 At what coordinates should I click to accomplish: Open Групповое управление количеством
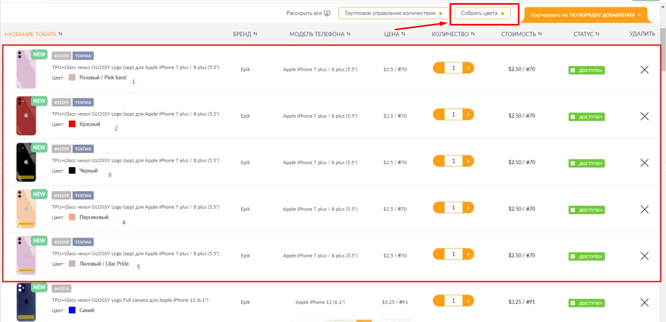pyautogui.click(x=393, y=13)
